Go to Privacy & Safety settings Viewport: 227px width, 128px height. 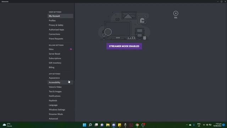[x=60, y=25]
